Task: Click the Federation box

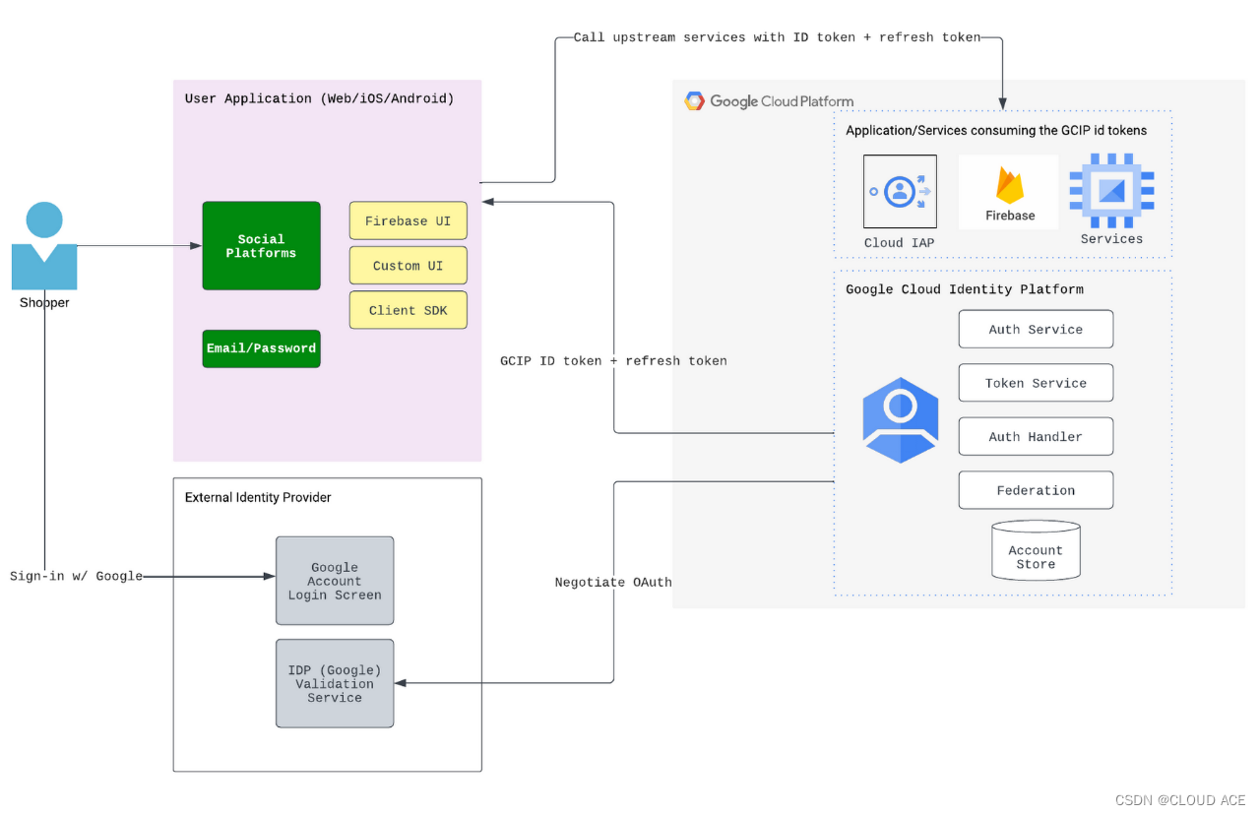Action: coord(1036,490)
